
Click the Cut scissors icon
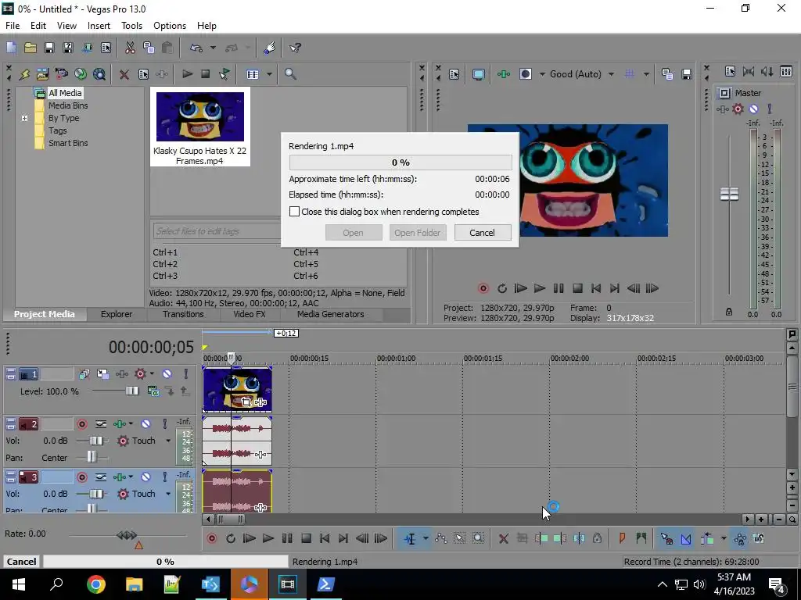click(x=130, y=48)
